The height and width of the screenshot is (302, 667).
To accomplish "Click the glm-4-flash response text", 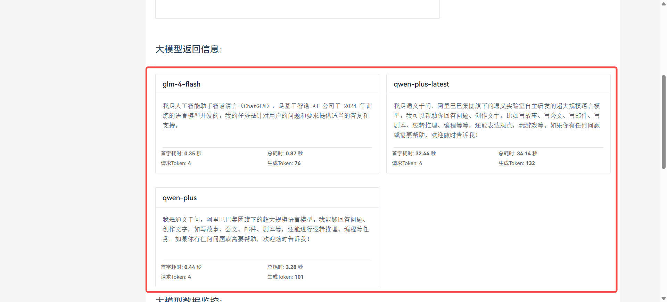I will 267,115.
